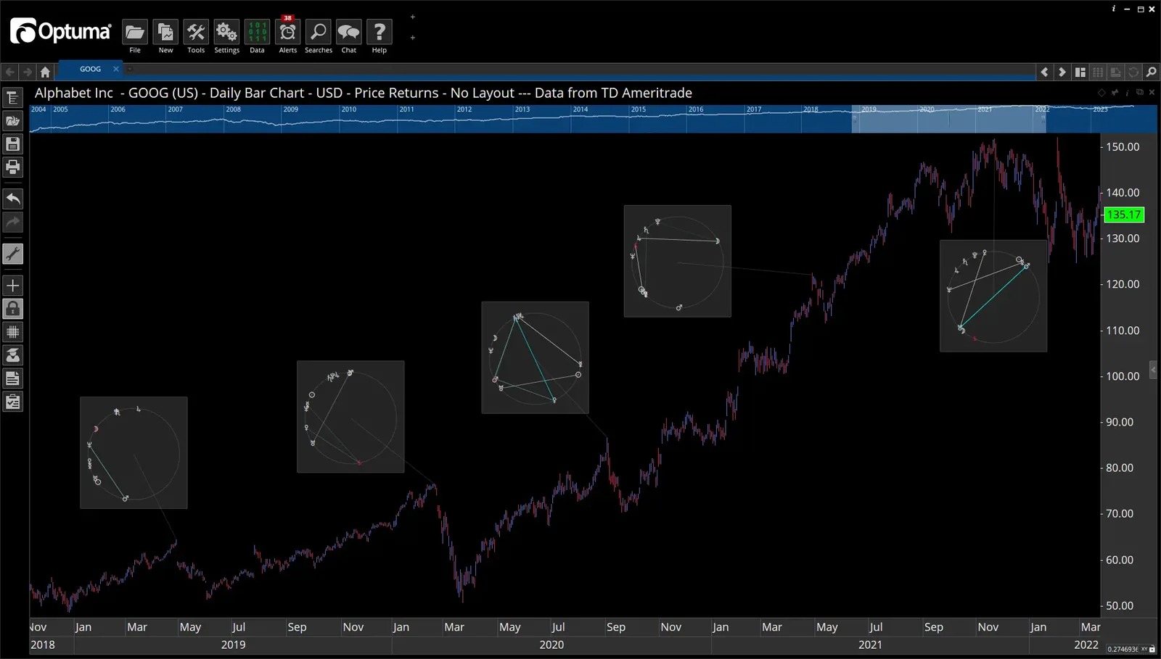Image resolution: width=1161 pixels, height=659 pixels.
Task: Click the Optuma logo
Action: point(60,31)
